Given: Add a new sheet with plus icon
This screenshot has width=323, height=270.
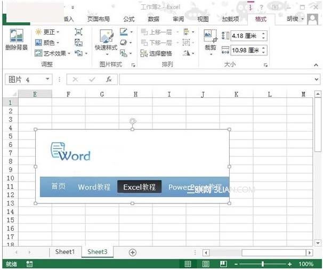Looking at the screenshot, I should [x=133, y=252].
